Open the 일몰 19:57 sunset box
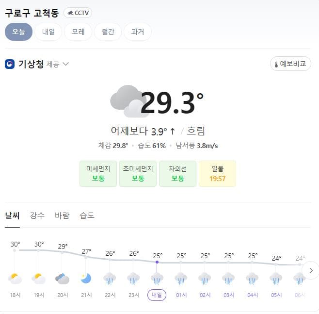 coord(218,174)
